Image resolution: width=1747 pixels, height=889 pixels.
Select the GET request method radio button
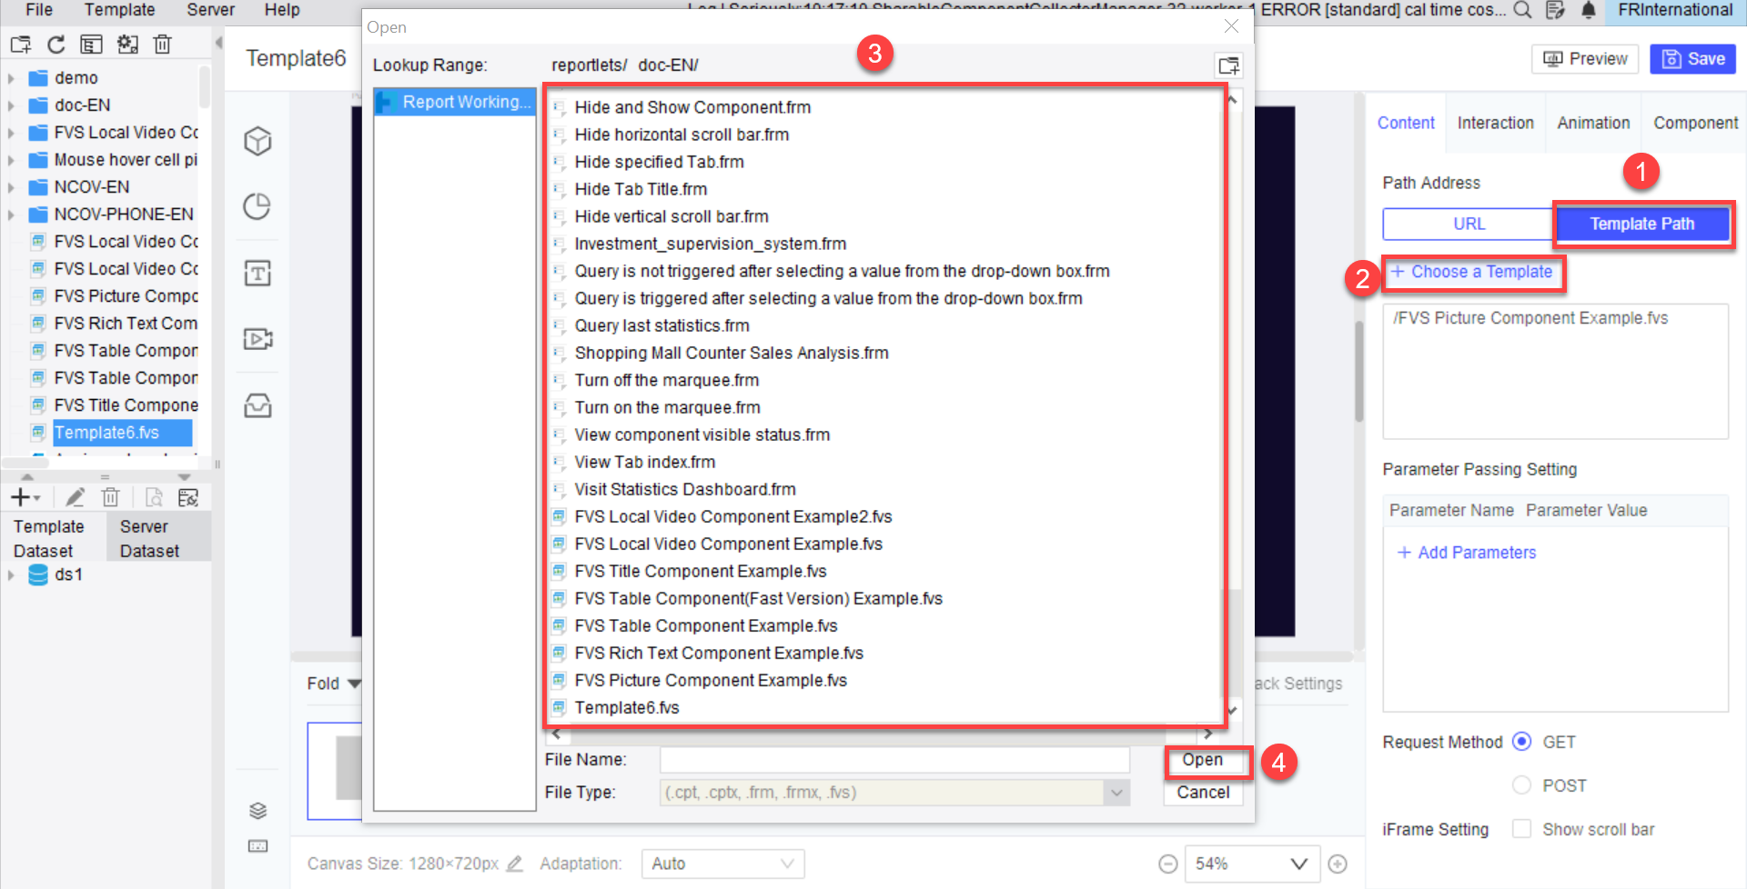tap(1521, 742)
